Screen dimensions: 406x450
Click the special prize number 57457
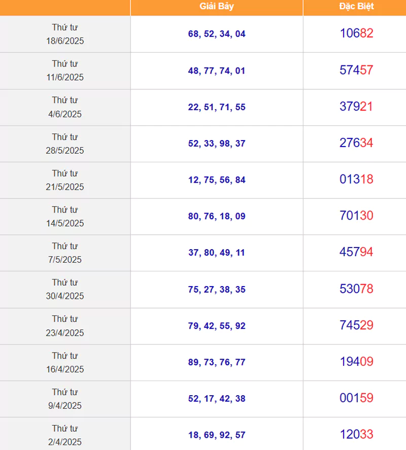(356, 70)
